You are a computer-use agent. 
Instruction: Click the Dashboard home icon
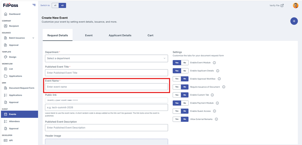pos(6,14)
